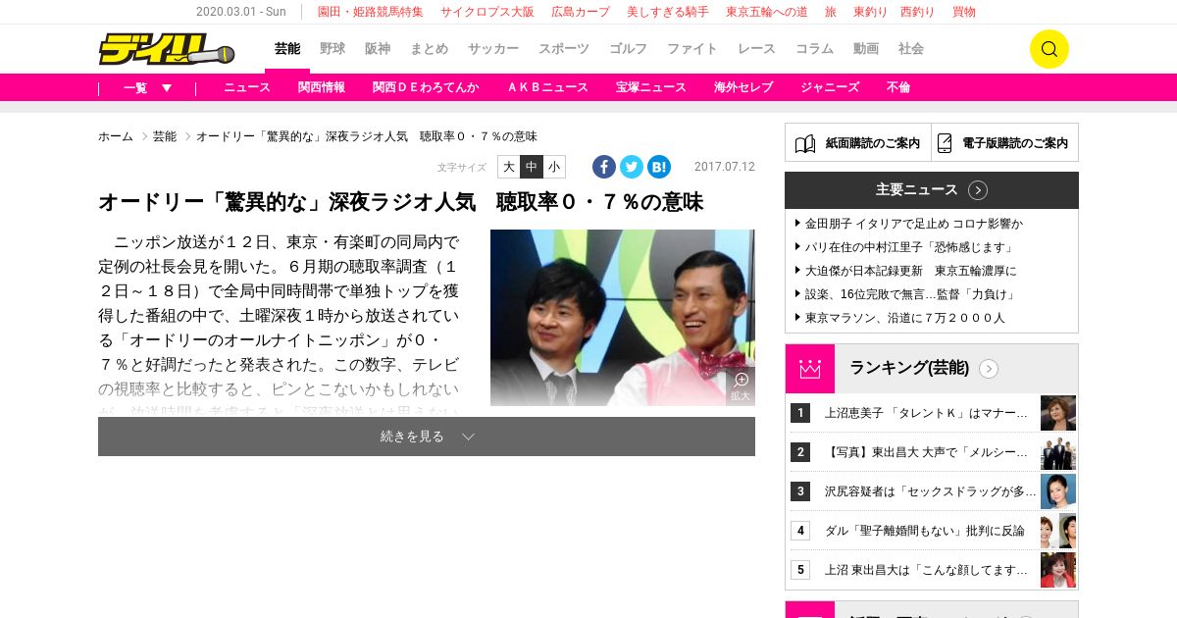The width and height of the screenshot is (1177, 618).
Task: Read パリ在住の中村江里子 headline
Action: click(x=909, y=247)
